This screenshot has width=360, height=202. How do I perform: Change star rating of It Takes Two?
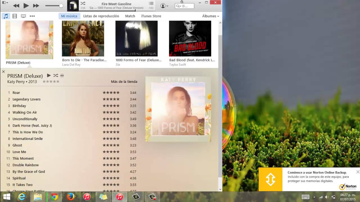(111, 185)
